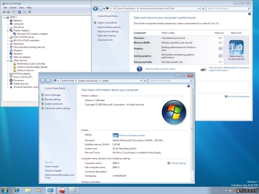Viewport: 259px width, 194px height.
Task: Expand the Disk drives node
Action: click(x=8, y=27)
